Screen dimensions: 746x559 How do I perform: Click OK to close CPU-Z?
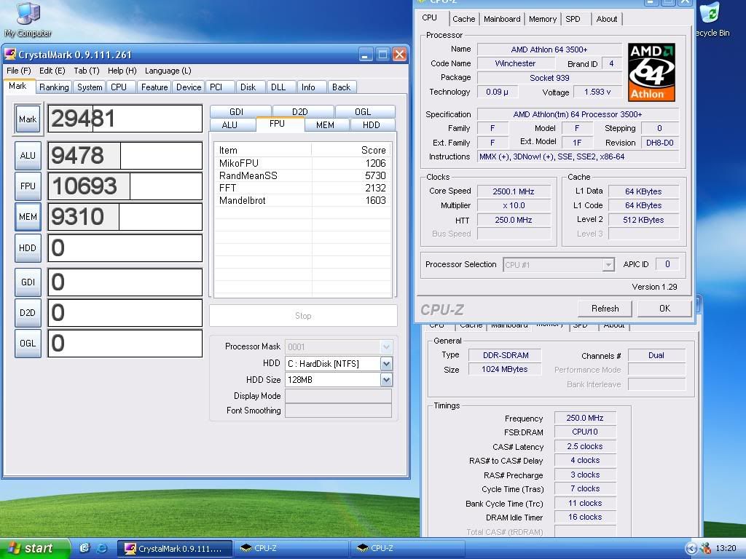[x=664, y=309]
